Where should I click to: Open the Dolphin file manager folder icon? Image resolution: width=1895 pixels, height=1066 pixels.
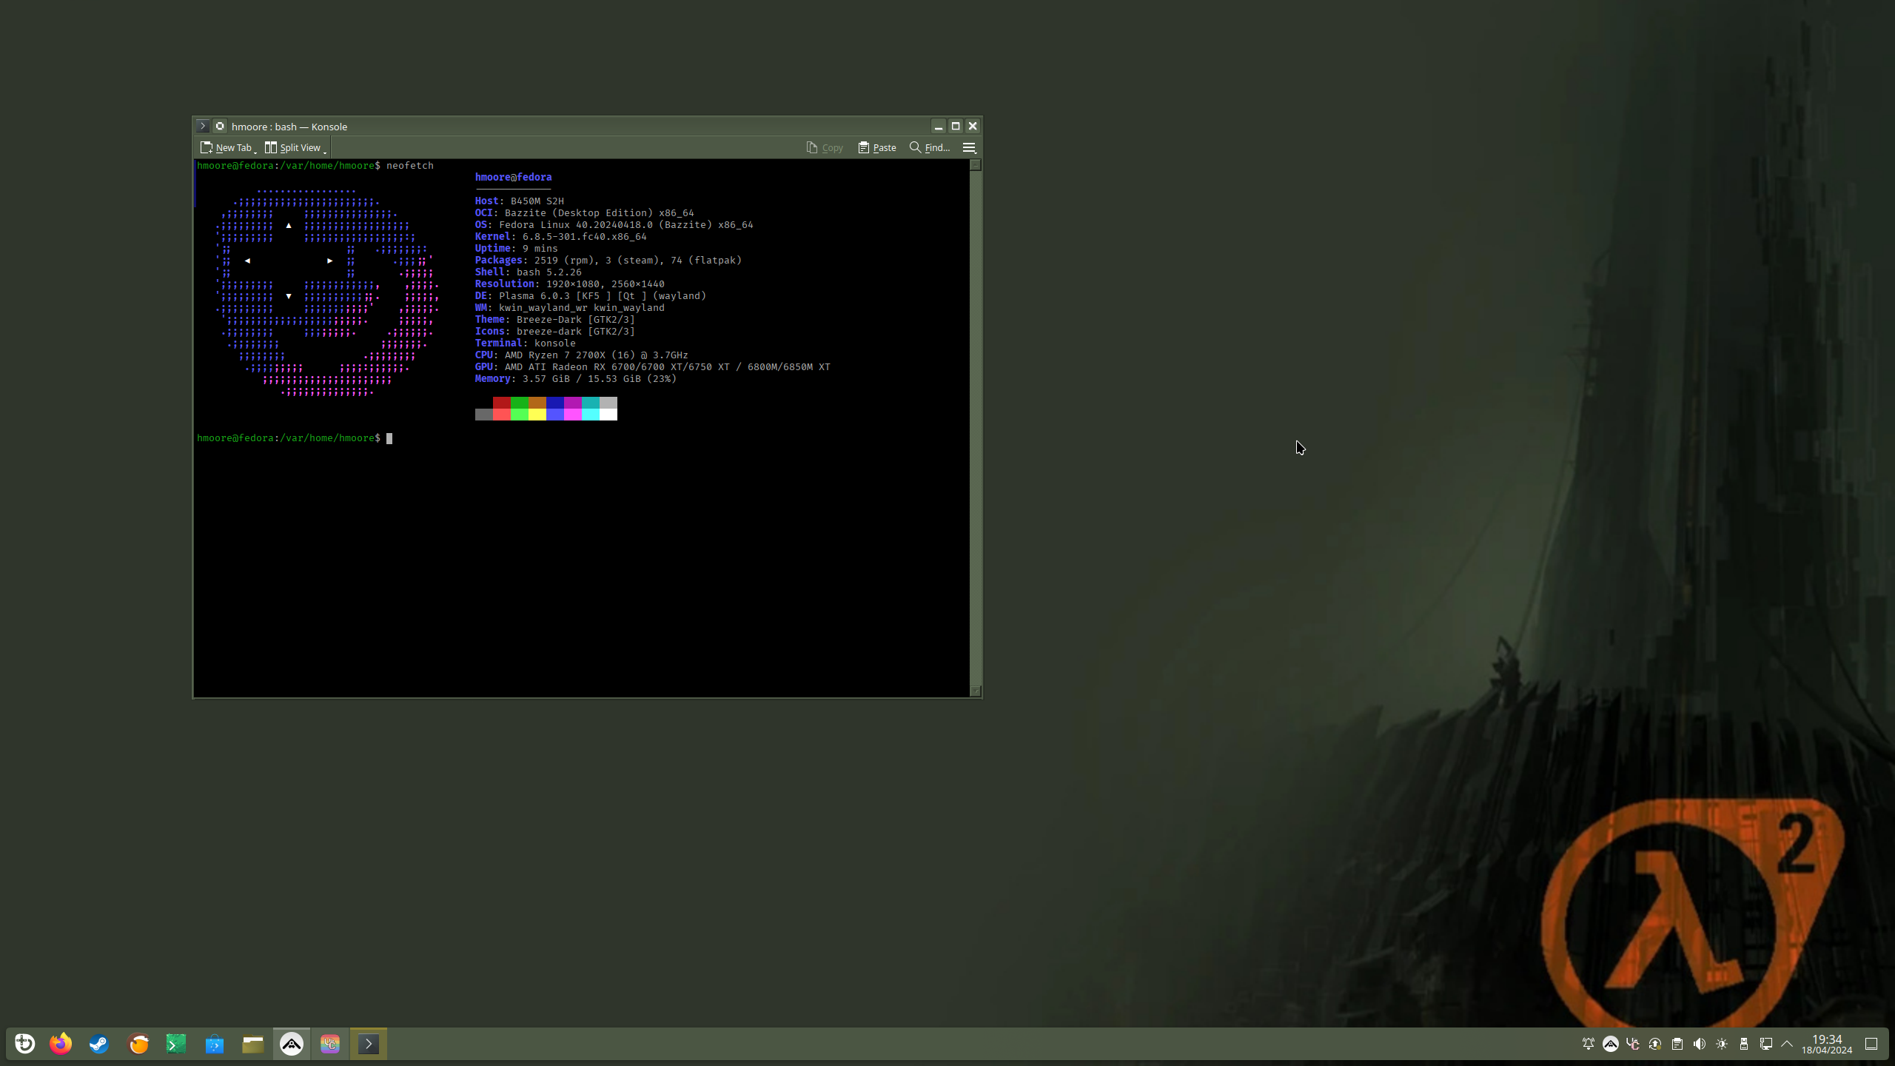click(x=253, y=1044)
